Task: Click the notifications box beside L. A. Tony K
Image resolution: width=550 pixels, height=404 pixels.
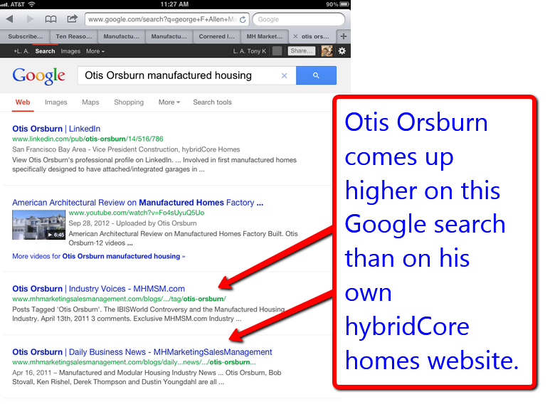Action: coord(277,51)
